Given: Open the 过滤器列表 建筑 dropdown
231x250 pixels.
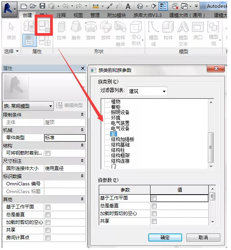Looking at the screenshot, I should coord(147,91).
